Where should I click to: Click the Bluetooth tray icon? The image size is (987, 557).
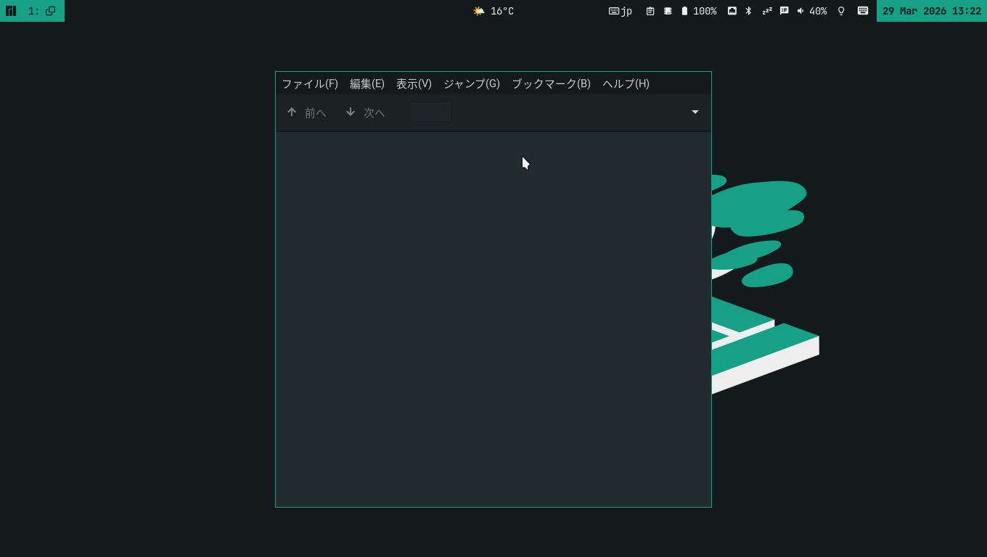pyautogui.click(x=748, y=11)
